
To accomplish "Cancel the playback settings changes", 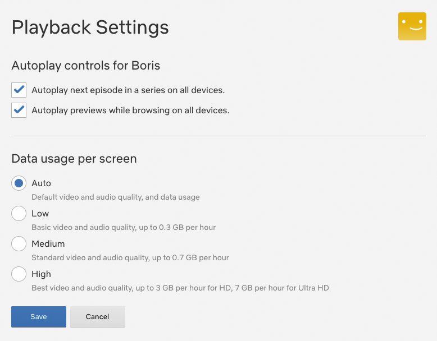I will [98, 317].
